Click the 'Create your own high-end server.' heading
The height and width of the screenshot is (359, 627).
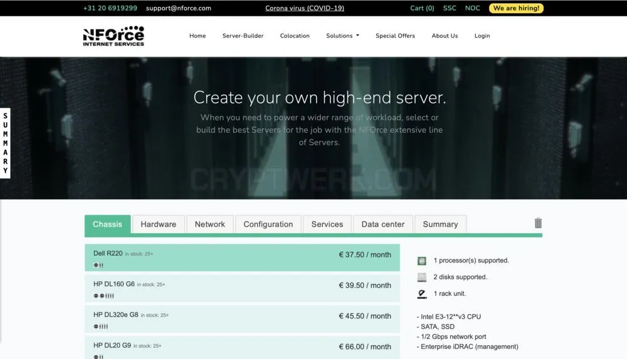click(x=320, y=98)
